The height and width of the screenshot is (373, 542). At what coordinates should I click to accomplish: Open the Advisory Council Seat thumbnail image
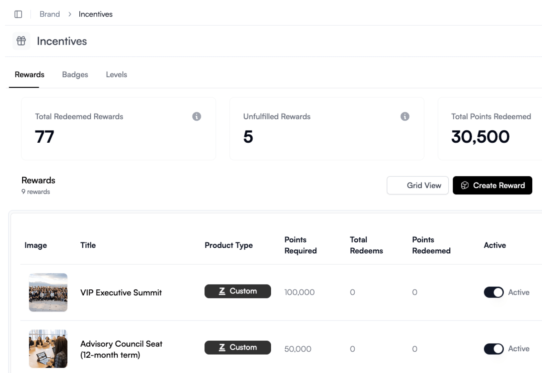tap(48, 349)
